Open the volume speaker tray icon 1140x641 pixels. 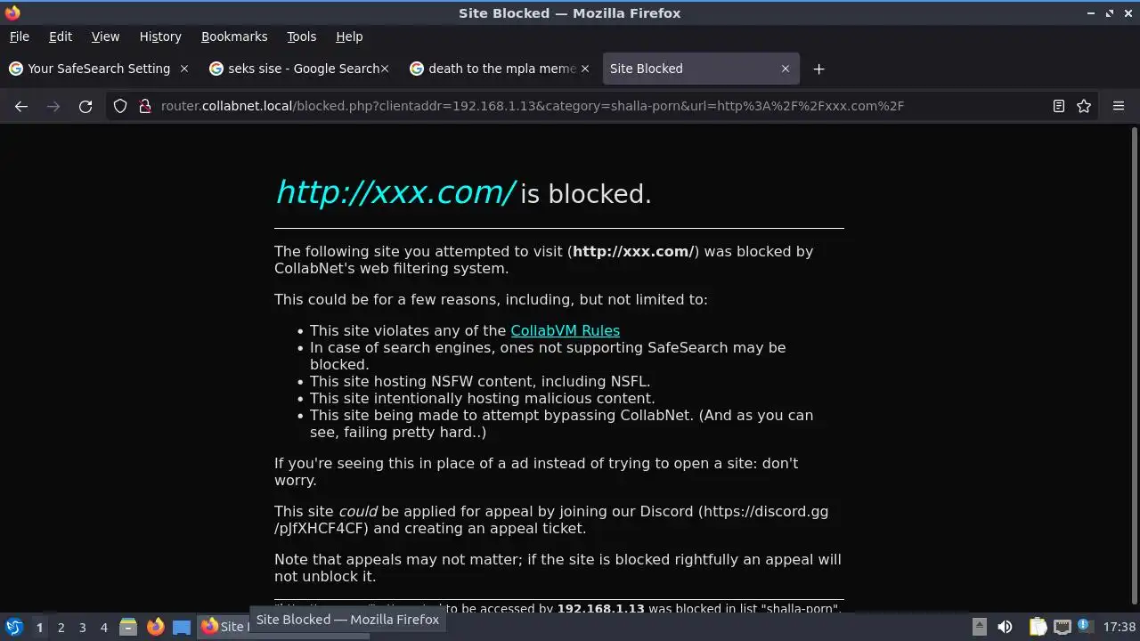[x=1005, y=627]
